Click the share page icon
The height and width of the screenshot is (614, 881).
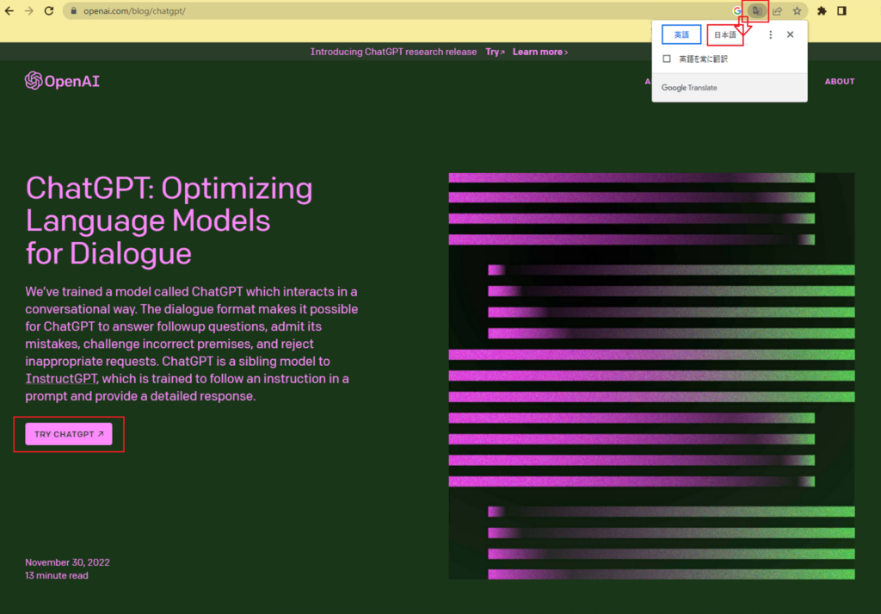(x=777, y=11)
